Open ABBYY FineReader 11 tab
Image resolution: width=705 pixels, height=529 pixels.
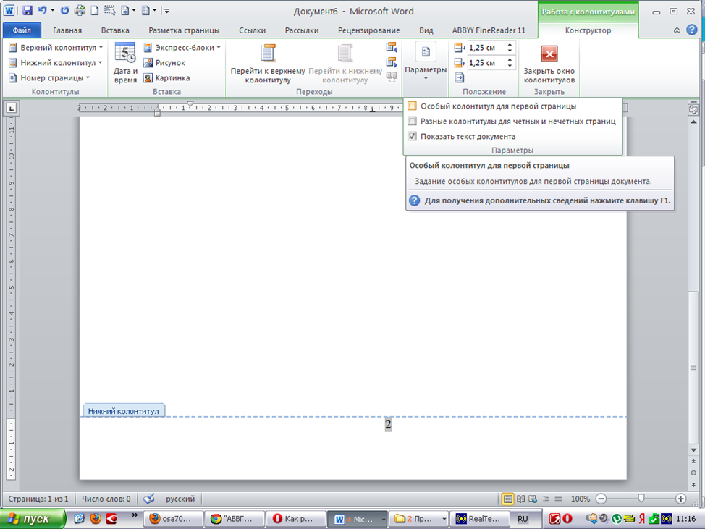[x=489, y=30]
